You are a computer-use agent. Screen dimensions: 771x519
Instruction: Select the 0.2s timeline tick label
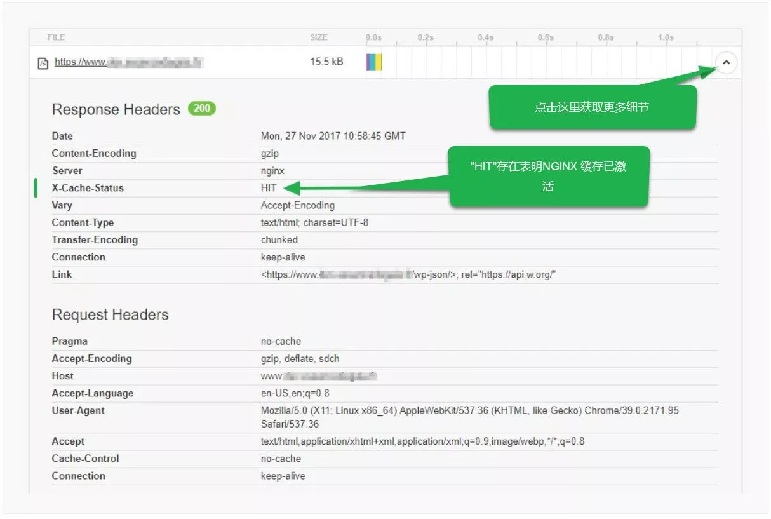click(426, 37)
